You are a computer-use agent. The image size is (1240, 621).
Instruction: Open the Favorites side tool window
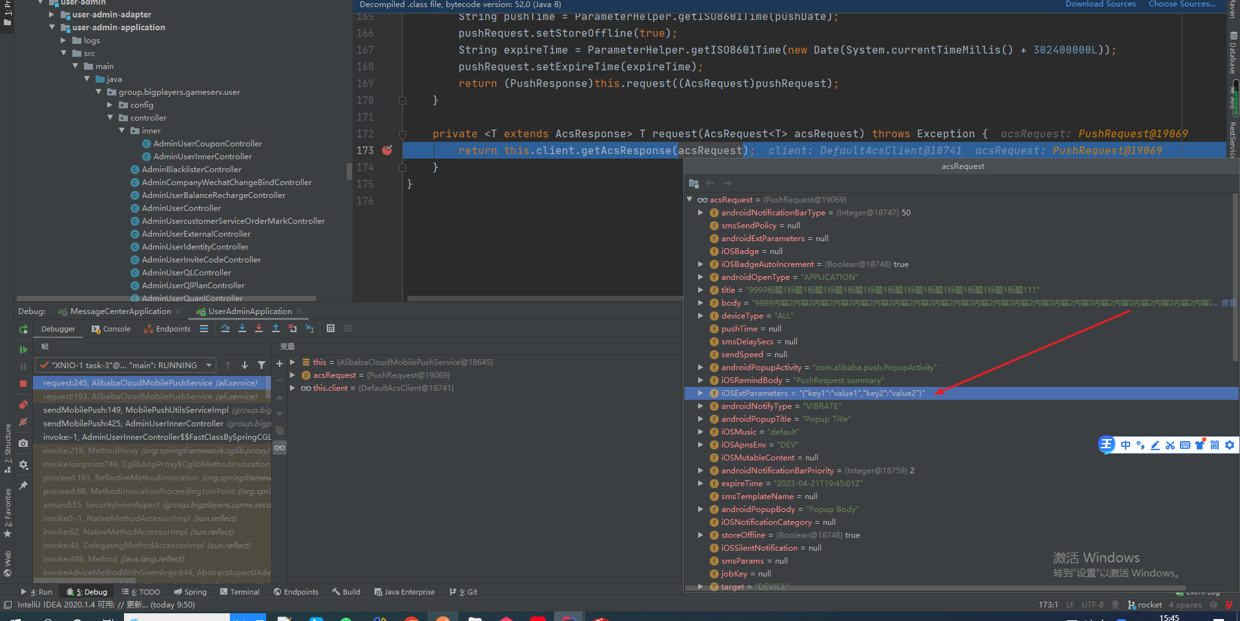point(8,513)
